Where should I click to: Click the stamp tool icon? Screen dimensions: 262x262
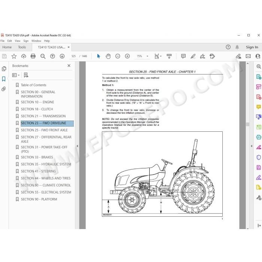212,56
